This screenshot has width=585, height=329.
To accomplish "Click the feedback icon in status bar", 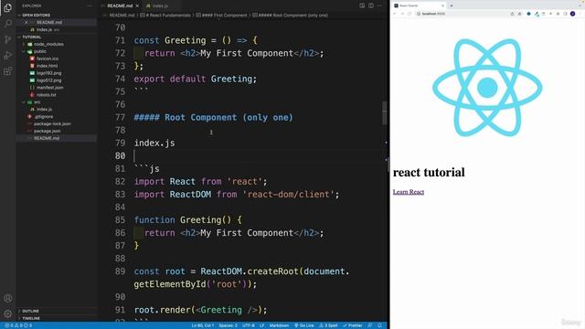I will click(x=370, y=325).
